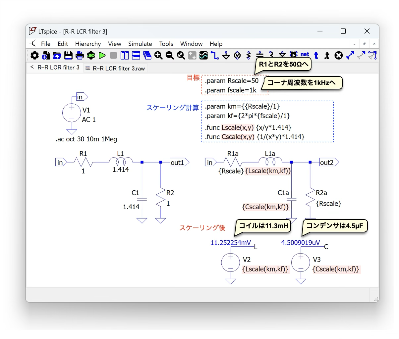Zoom in on the schematic
The height and width of the screenshot is (339, 399).
pyautogui.click(x=158, y=56)
